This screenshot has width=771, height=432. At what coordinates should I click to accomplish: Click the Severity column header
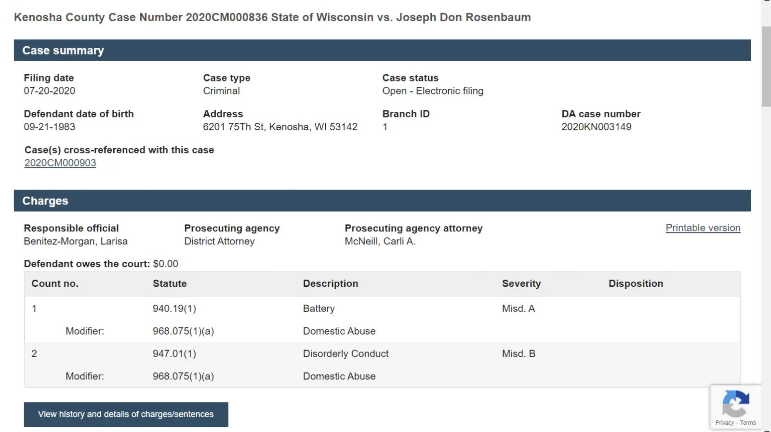coord(521,283)
